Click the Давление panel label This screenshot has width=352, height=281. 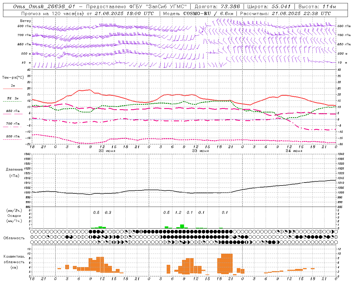pos(14,170)
